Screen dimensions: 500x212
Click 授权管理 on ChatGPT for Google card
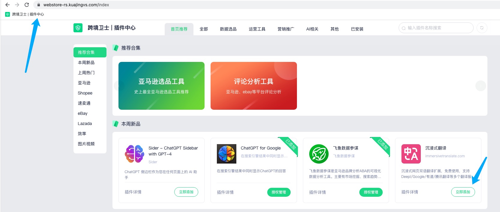tap(279, 192)
